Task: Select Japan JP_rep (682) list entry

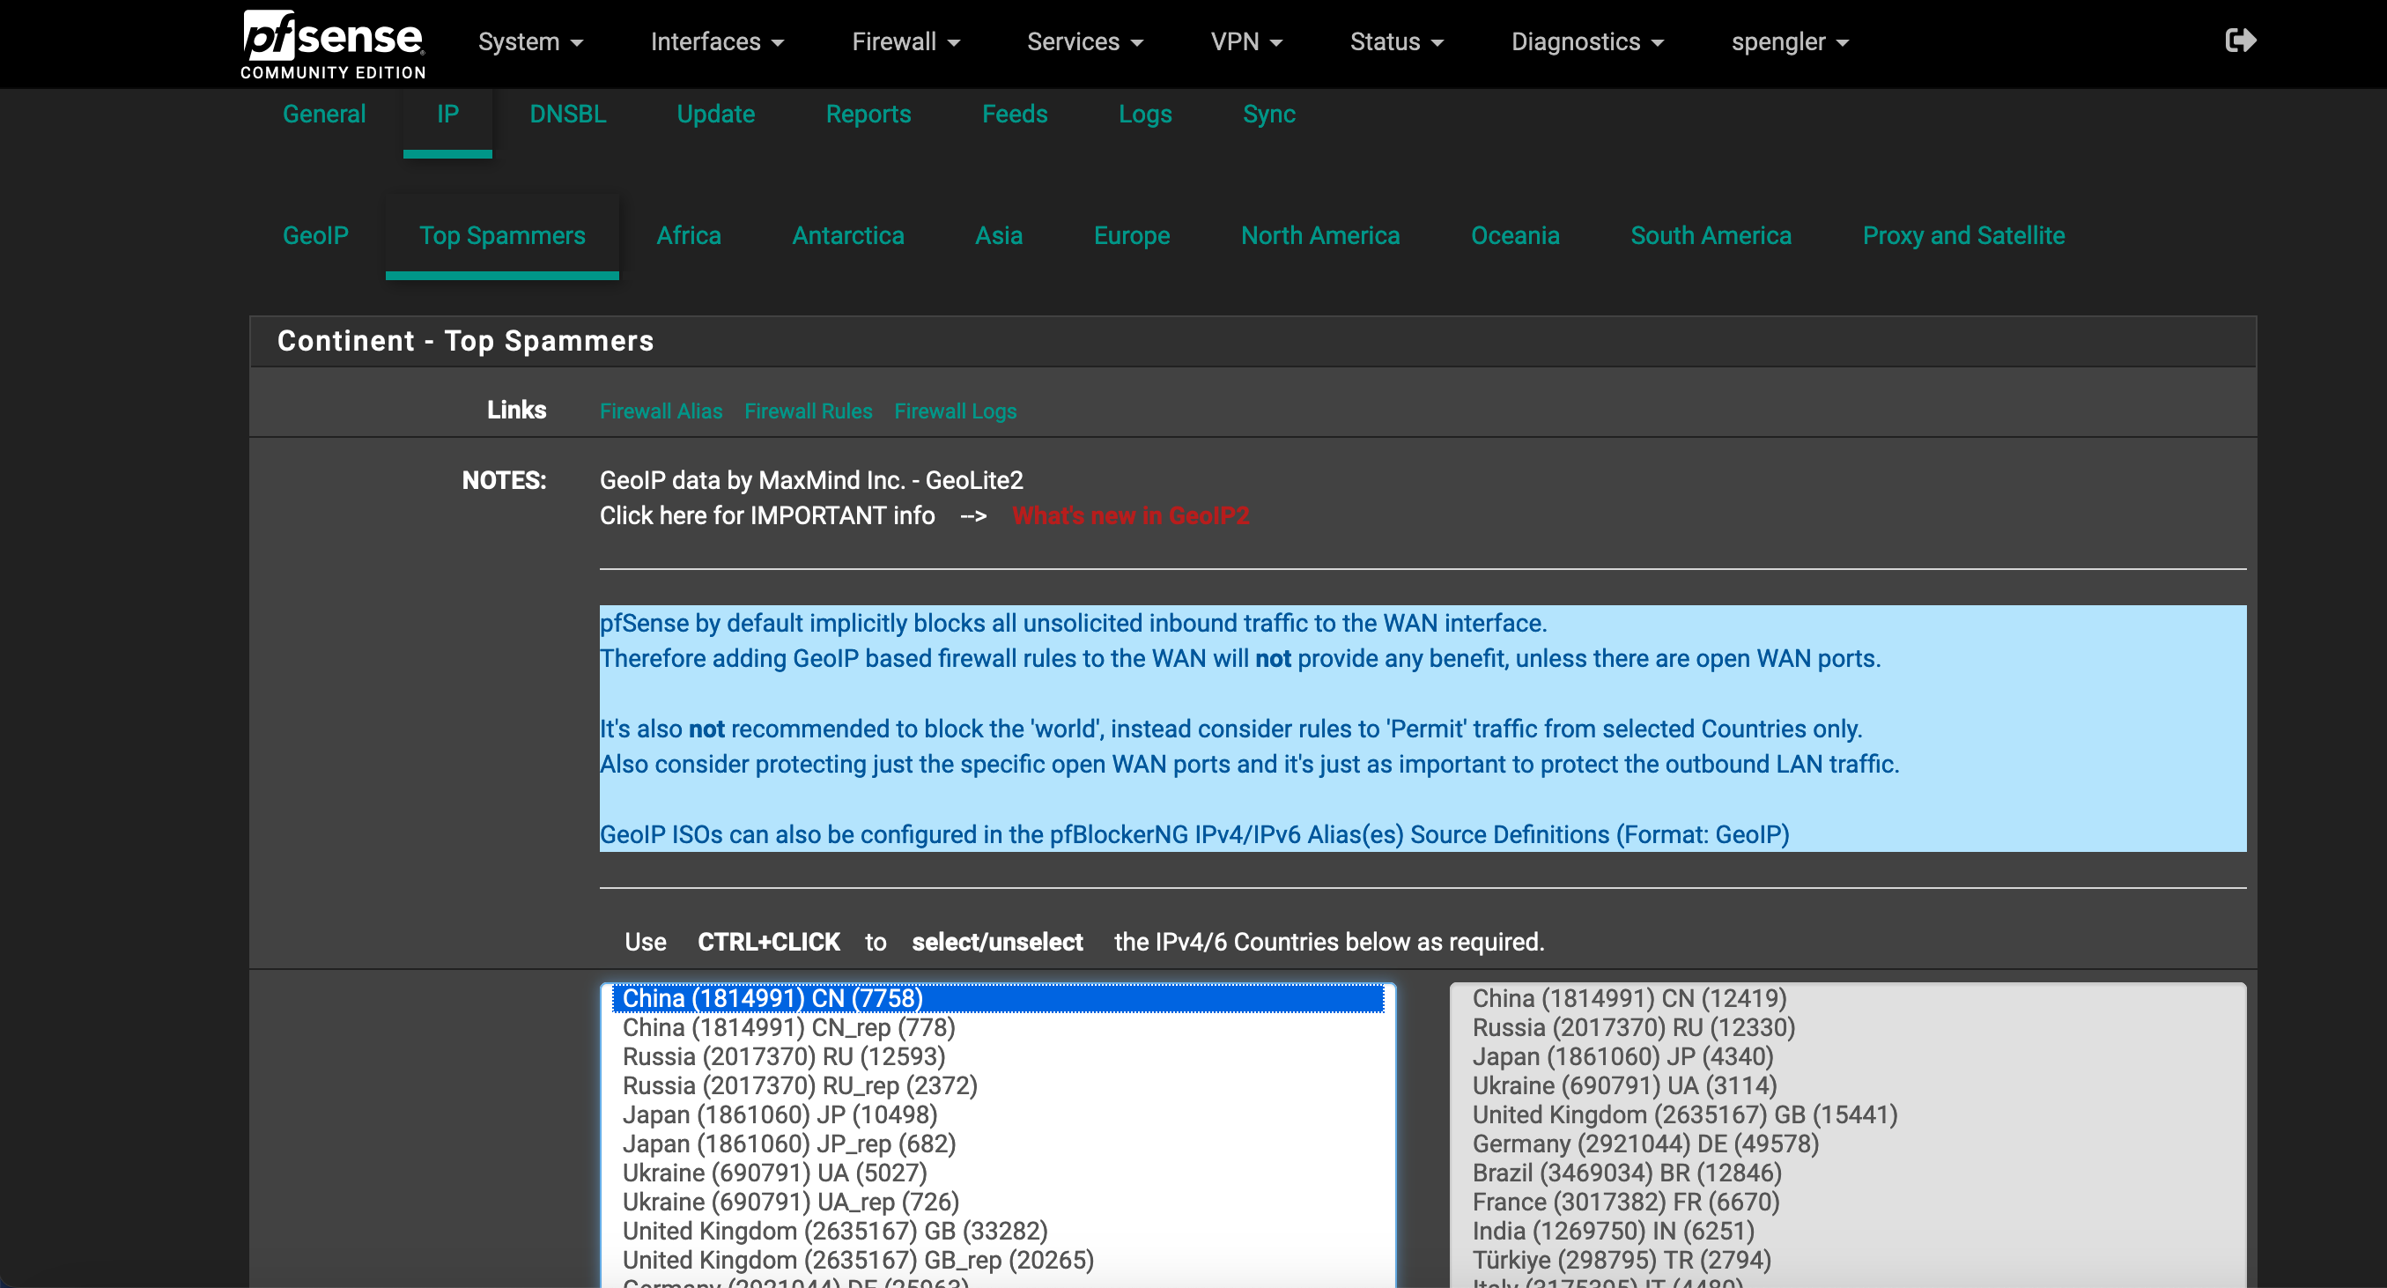Action: point(788,1144)
